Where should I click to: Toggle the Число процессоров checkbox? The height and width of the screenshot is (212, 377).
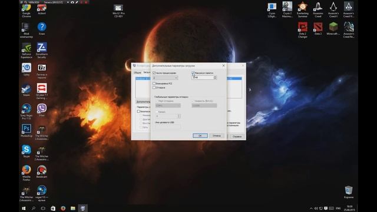[154, 73]
